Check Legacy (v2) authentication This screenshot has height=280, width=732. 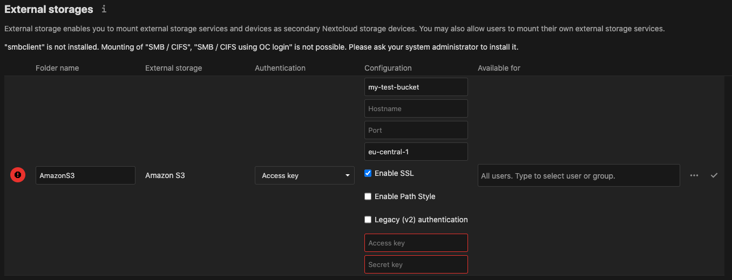(368, 220)
